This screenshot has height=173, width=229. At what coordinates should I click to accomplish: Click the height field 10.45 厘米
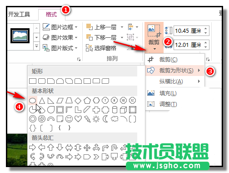(189, 31)
